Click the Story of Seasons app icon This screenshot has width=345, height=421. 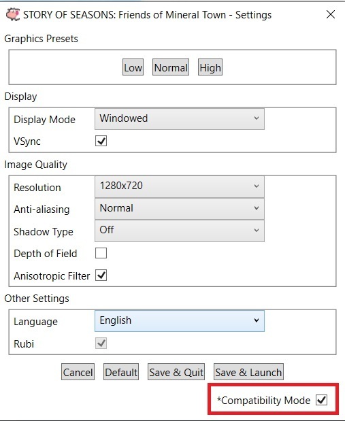[13, 14]
